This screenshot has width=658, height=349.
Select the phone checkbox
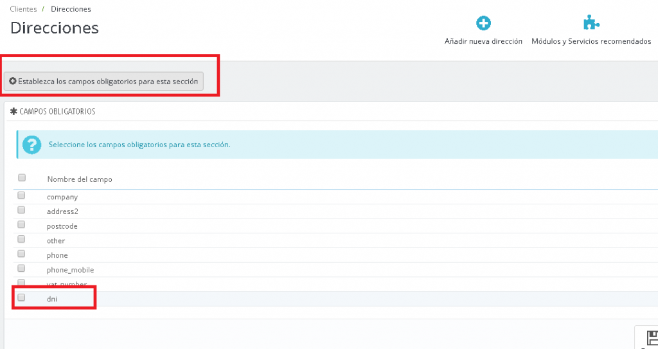pyautogui.click(x=22, y=254)
